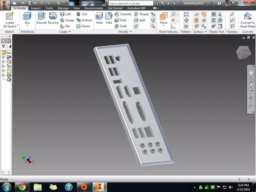256x192 pixels.
Task: Click the Full Navigation Wheel icon
Action: click(x=251, y=73)
